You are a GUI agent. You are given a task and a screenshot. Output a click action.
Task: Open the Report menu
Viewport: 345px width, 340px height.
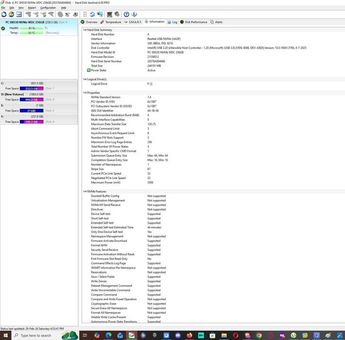[x=32, y=8]
